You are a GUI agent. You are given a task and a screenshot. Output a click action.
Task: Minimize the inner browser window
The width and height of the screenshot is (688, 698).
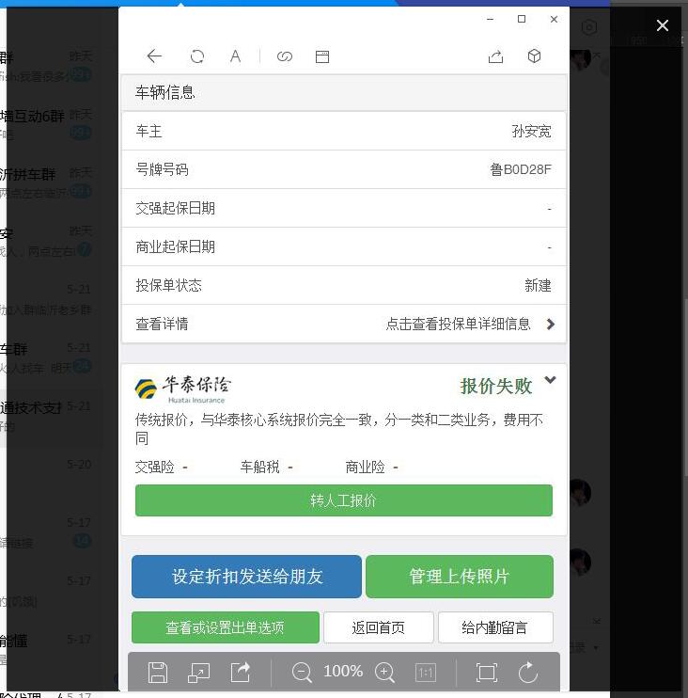[490, 19]
